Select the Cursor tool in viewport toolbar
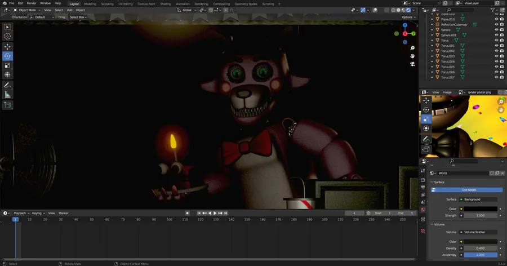 point(7,36)
